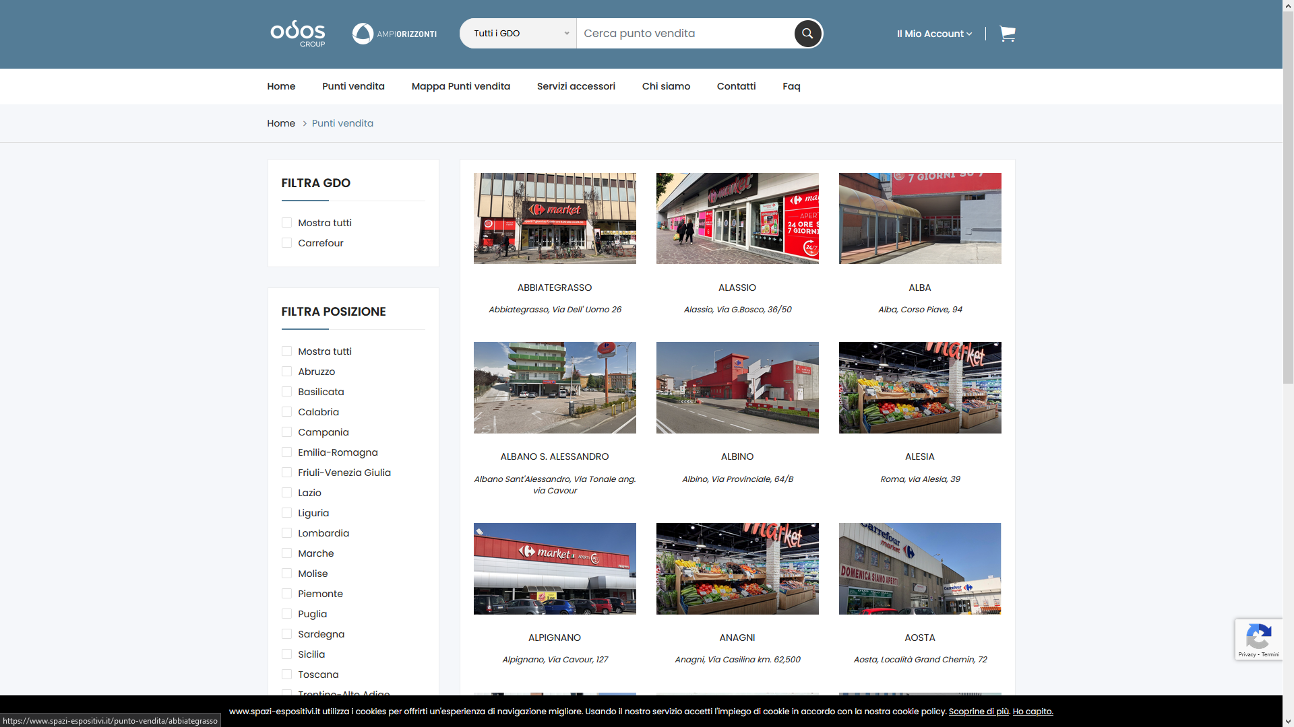Open Faq menu item
Viewport: 1294px width, 727px height.
pyautogui.click(x=791, y=86)
